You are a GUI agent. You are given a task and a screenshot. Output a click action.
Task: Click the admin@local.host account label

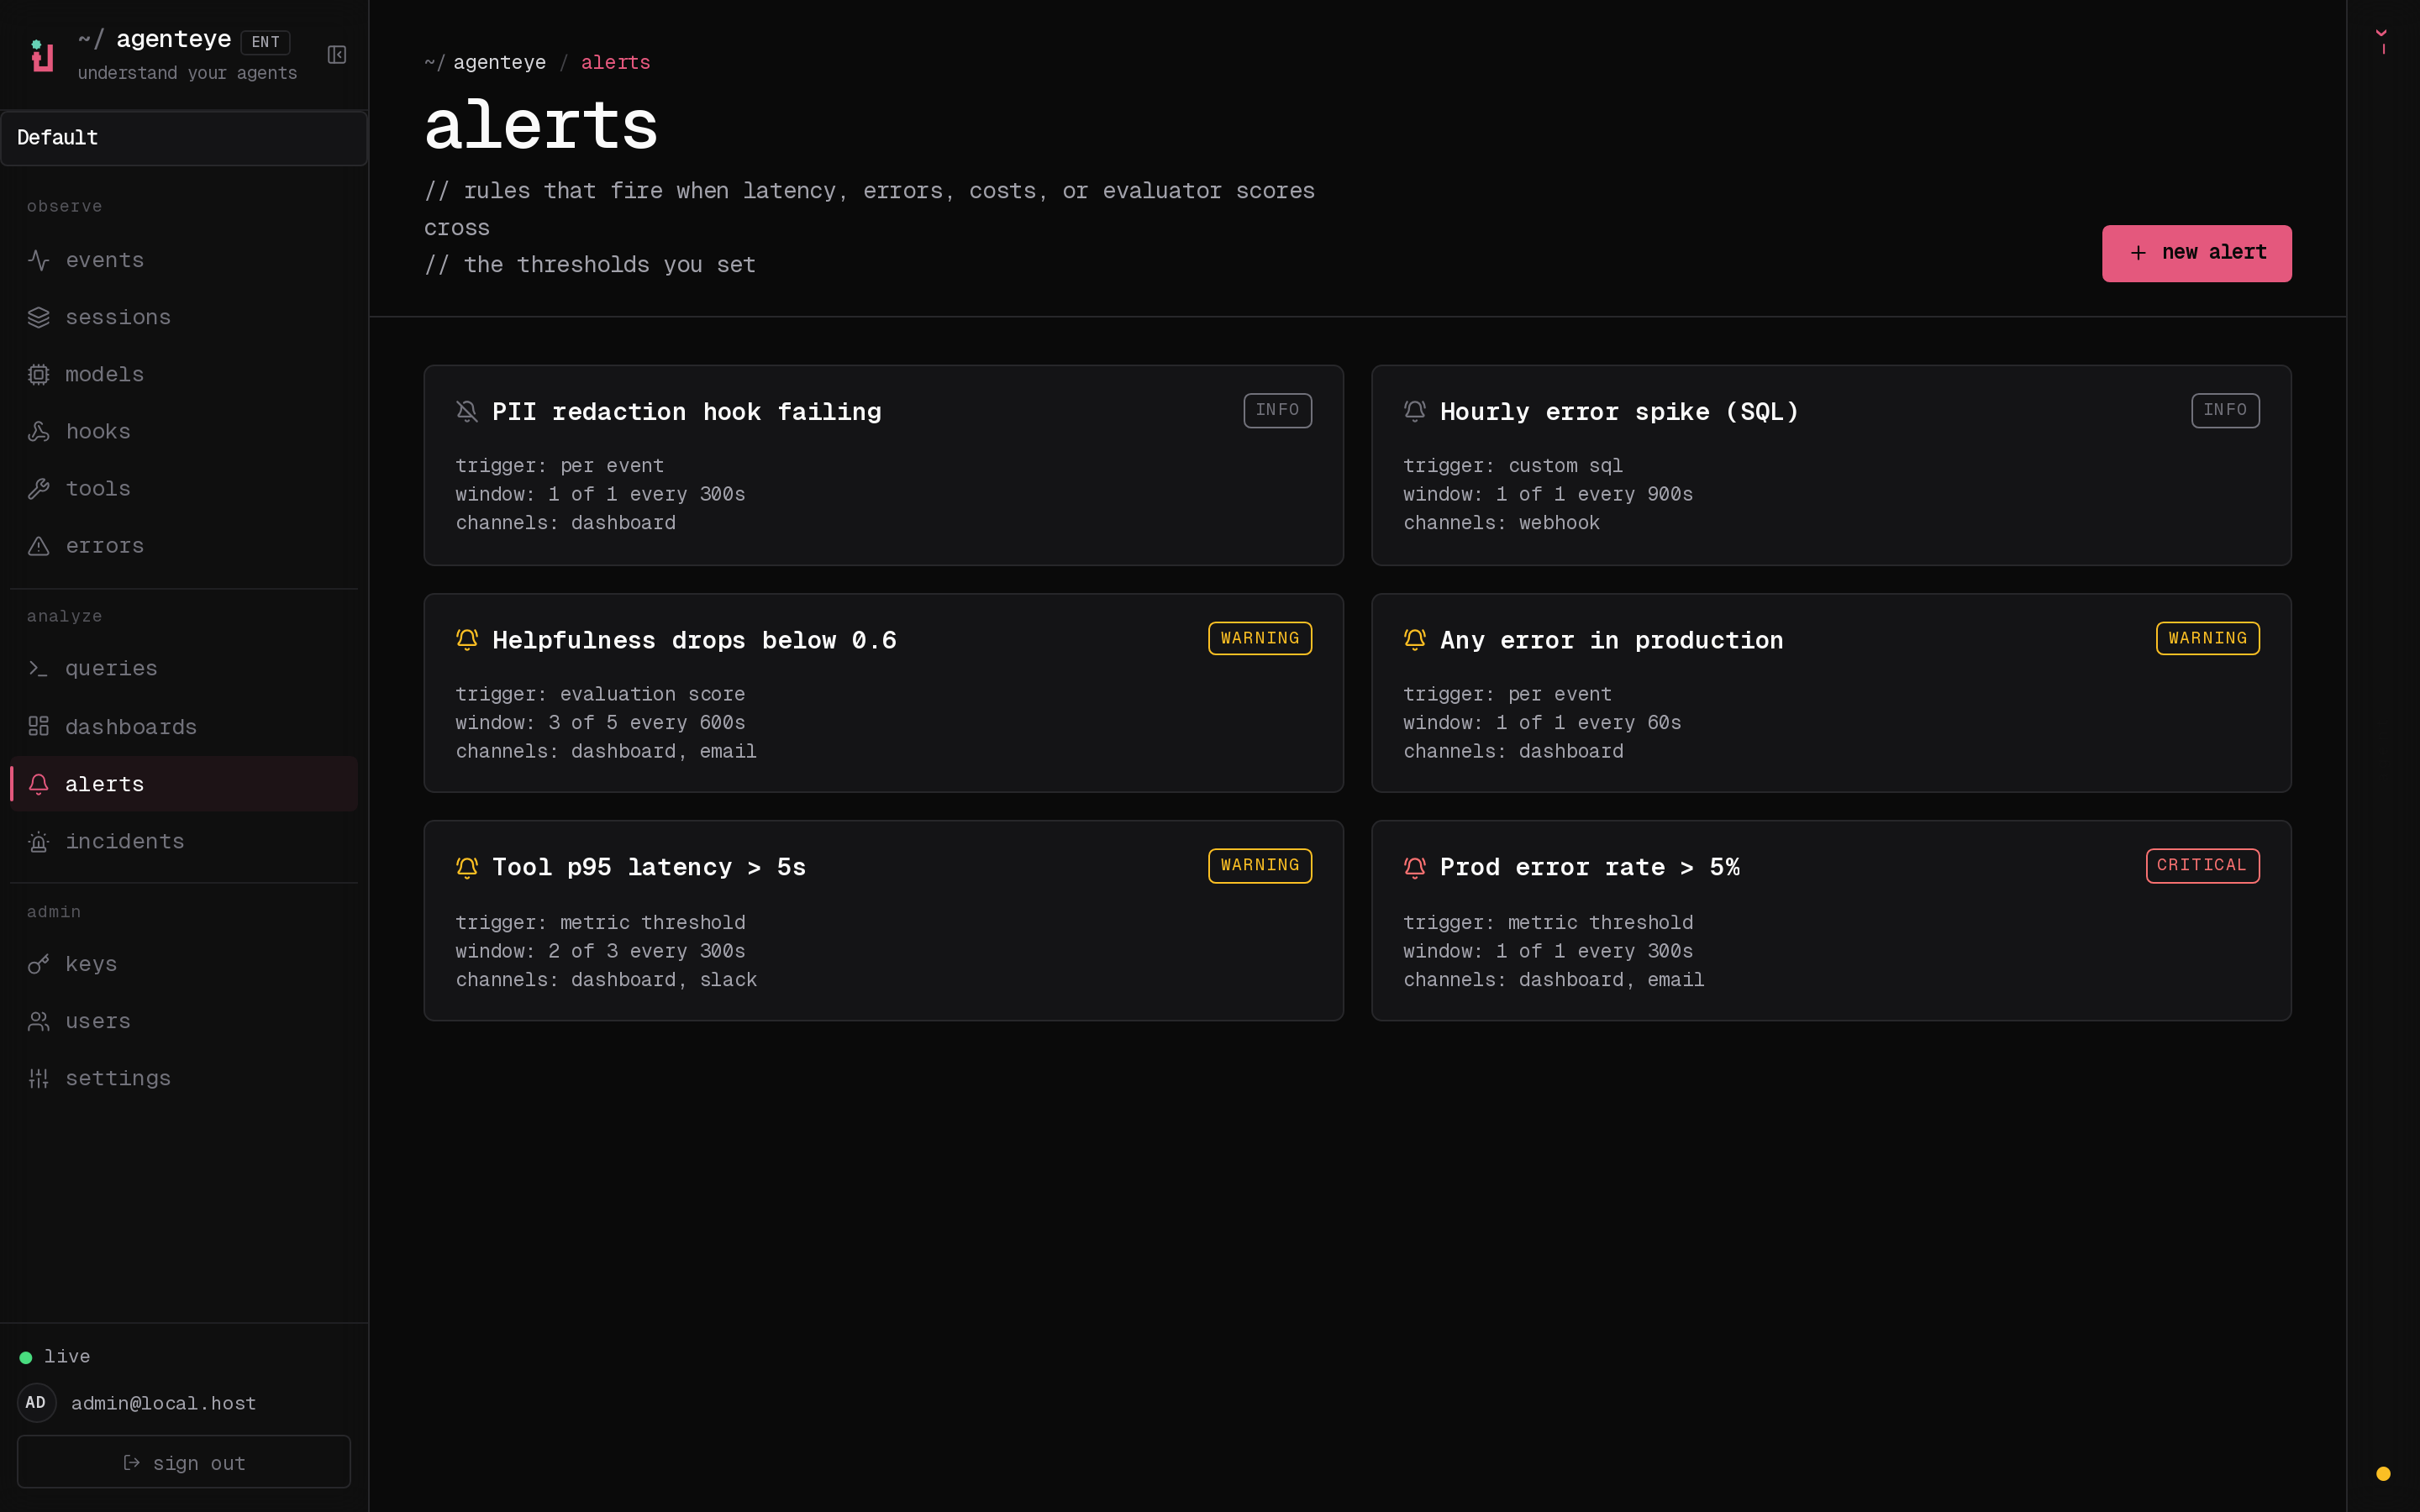tap(164, 1403)
